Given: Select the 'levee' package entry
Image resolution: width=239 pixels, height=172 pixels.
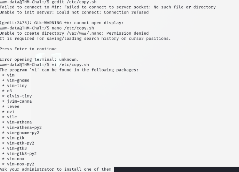Looking at the screenshot, I should 13,106.
